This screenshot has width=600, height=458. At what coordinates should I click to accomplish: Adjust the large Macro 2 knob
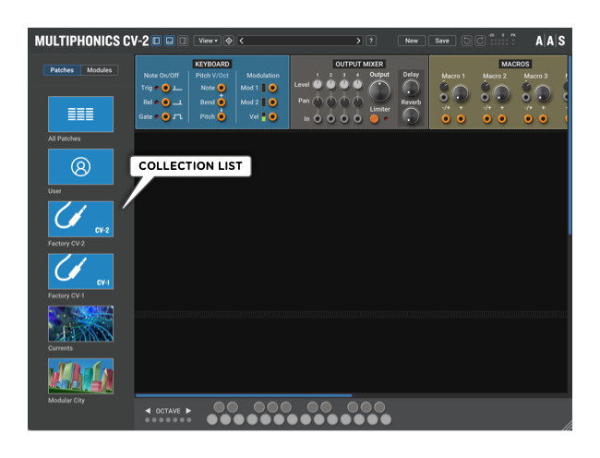click(501, 93)
